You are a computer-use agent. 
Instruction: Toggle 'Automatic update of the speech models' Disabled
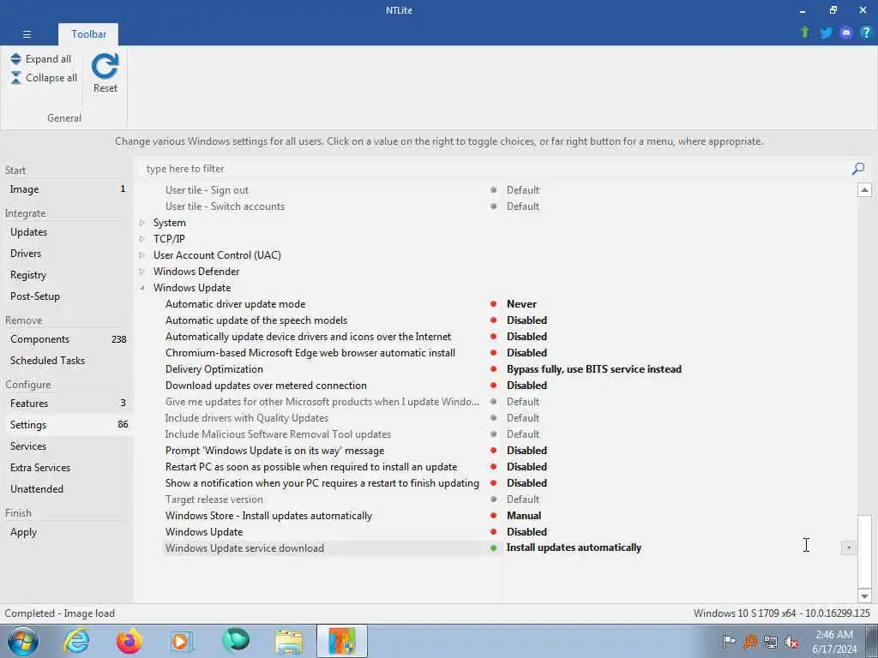point(526,320)
